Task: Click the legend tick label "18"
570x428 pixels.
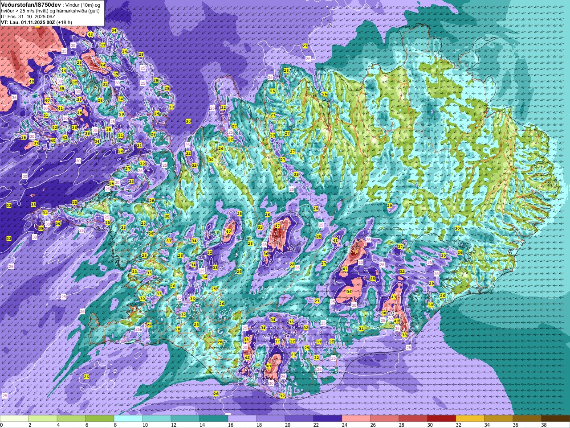Action: coord(259,425)
